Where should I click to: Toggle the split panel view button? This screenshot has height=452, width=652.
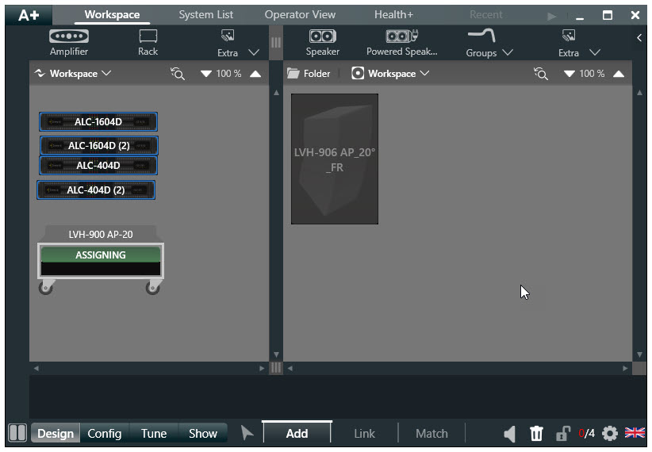pyautogui.click(x=17, y=433)
